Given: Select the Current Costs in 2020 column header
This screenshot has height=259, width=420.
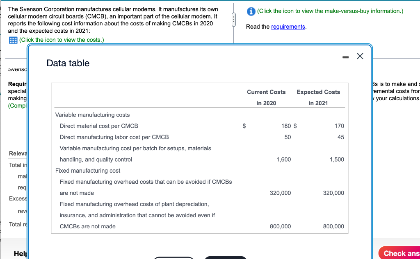Looking at the screenshot, I should click(x=266, y=97).
